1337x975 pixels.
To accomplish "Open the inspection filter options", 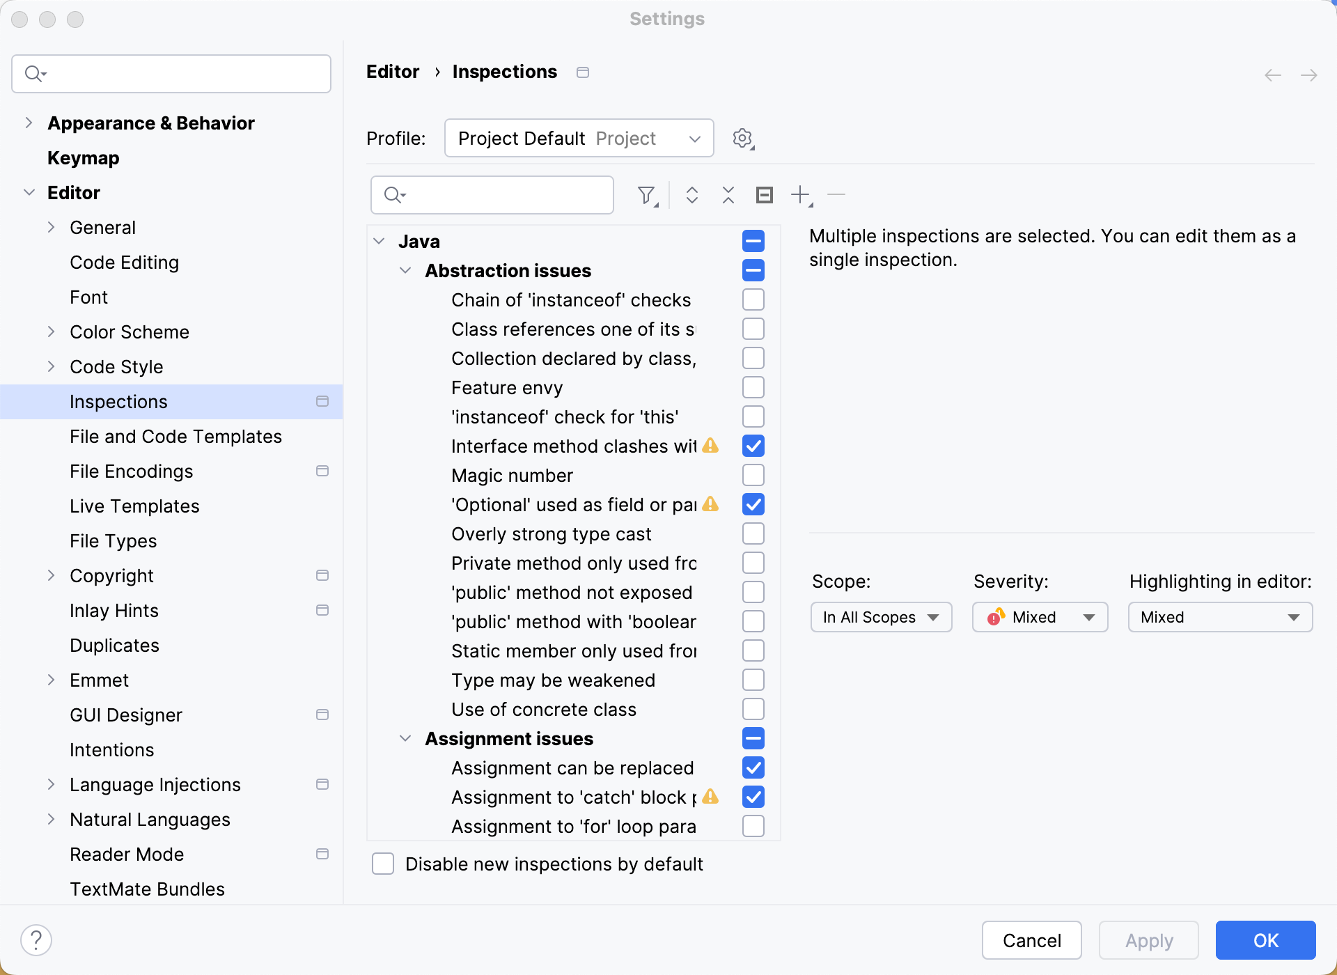I will (646, 195).
